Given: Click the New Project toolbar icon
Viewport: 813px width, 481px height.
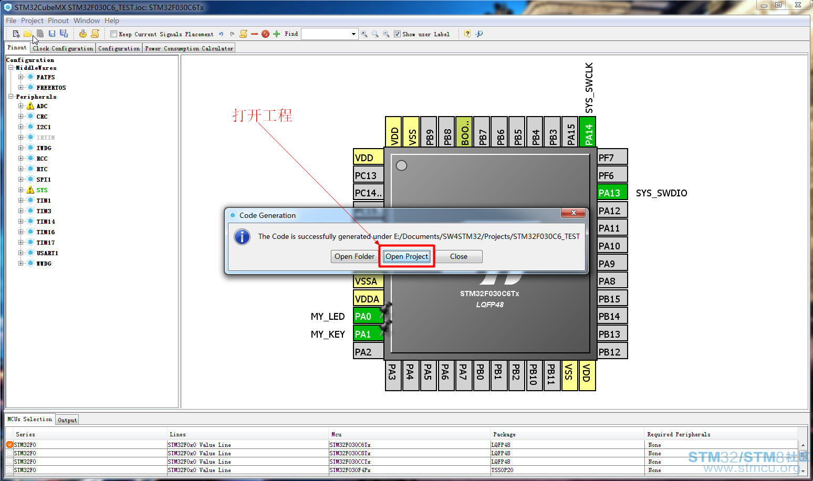Looking at the screenshot, I should [x=16, y=34].
